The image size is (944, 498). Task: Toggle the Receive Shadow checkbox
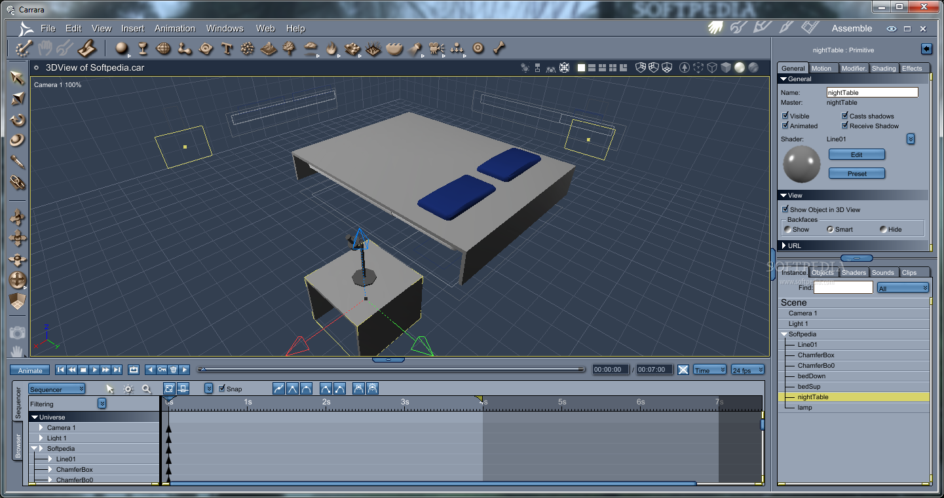pos(845,126)
